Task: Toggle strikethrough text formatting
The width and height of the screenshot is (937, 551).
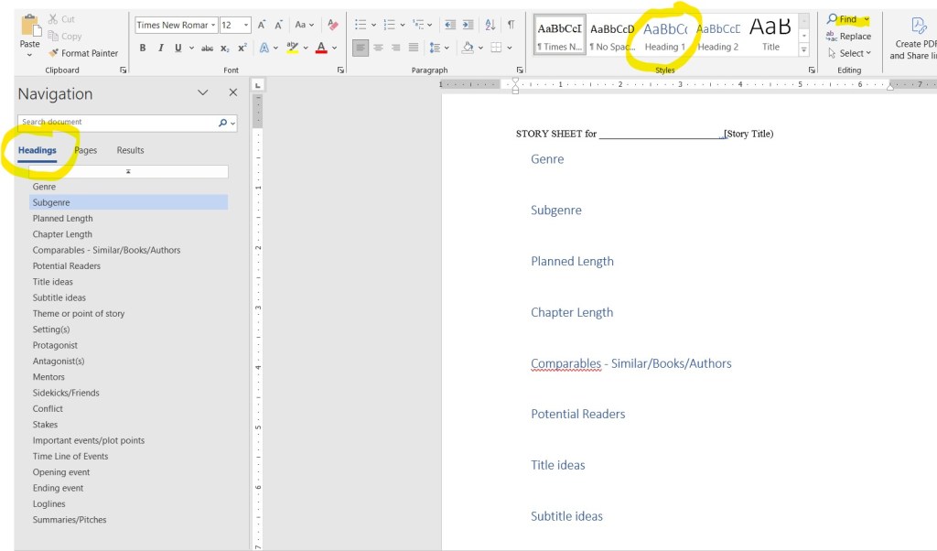Action: click(x=207, y=48)
